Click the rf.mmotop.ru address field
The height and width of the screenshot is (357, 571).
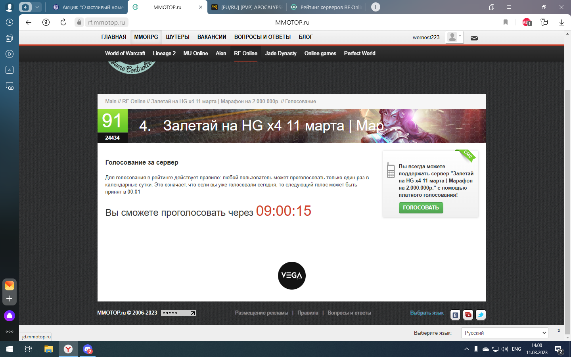[106, 22]
